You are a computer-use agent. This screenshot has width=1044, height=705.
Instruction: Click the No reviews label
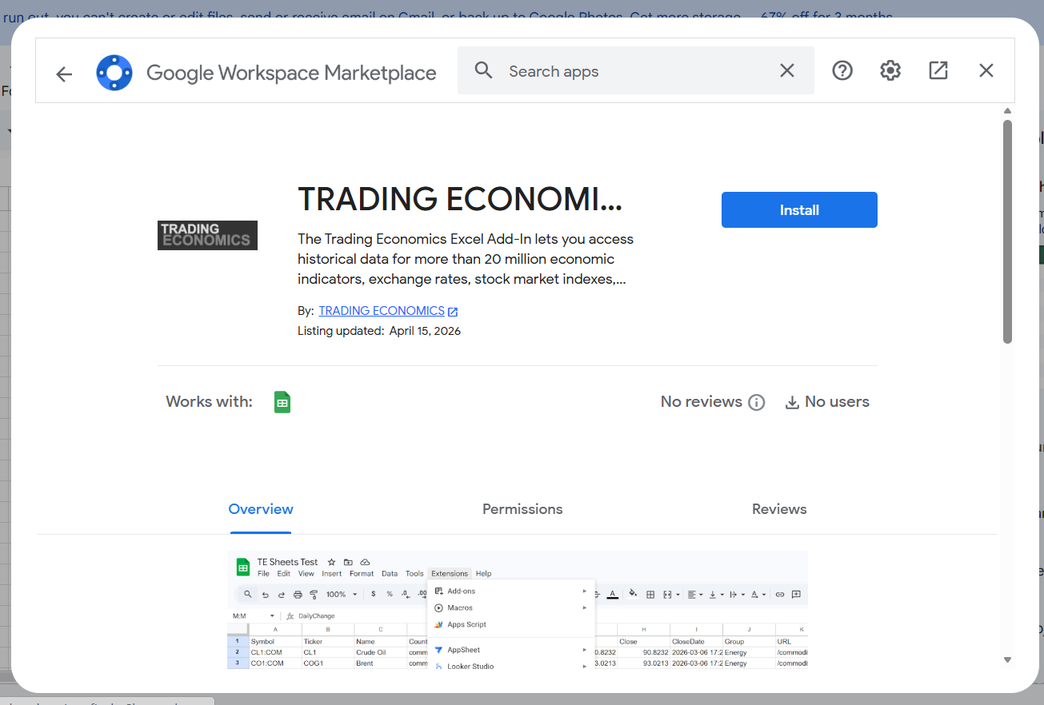pos(702,402)
